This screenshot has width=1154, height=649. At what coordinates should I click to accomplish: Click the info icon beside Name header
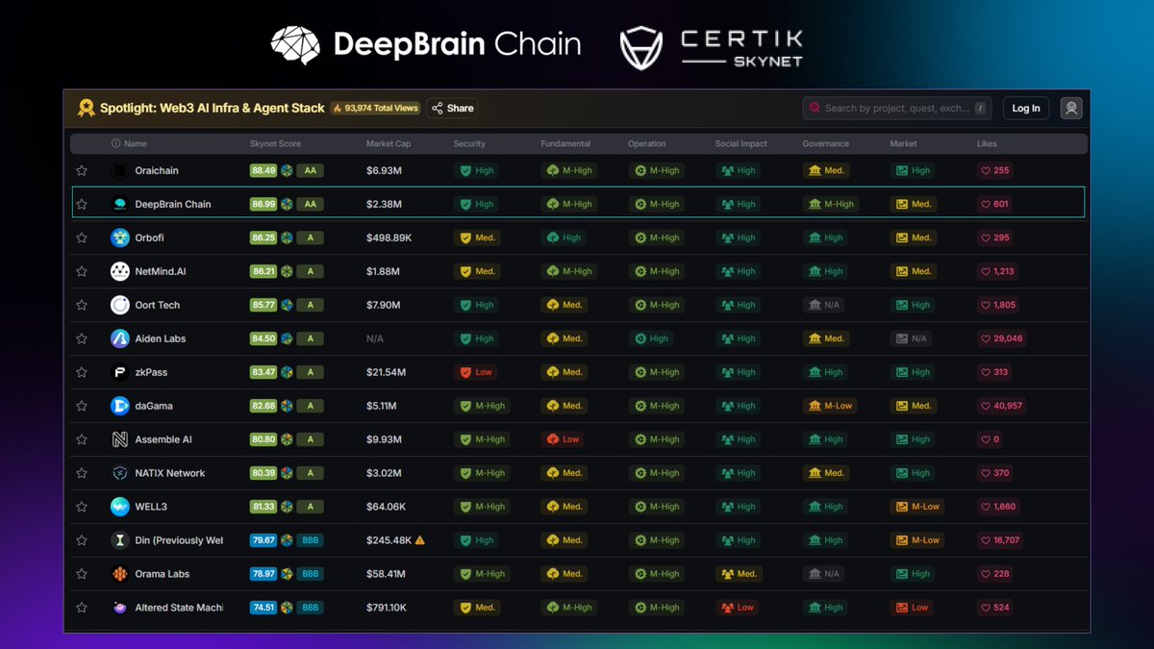[x=115, y=144]
